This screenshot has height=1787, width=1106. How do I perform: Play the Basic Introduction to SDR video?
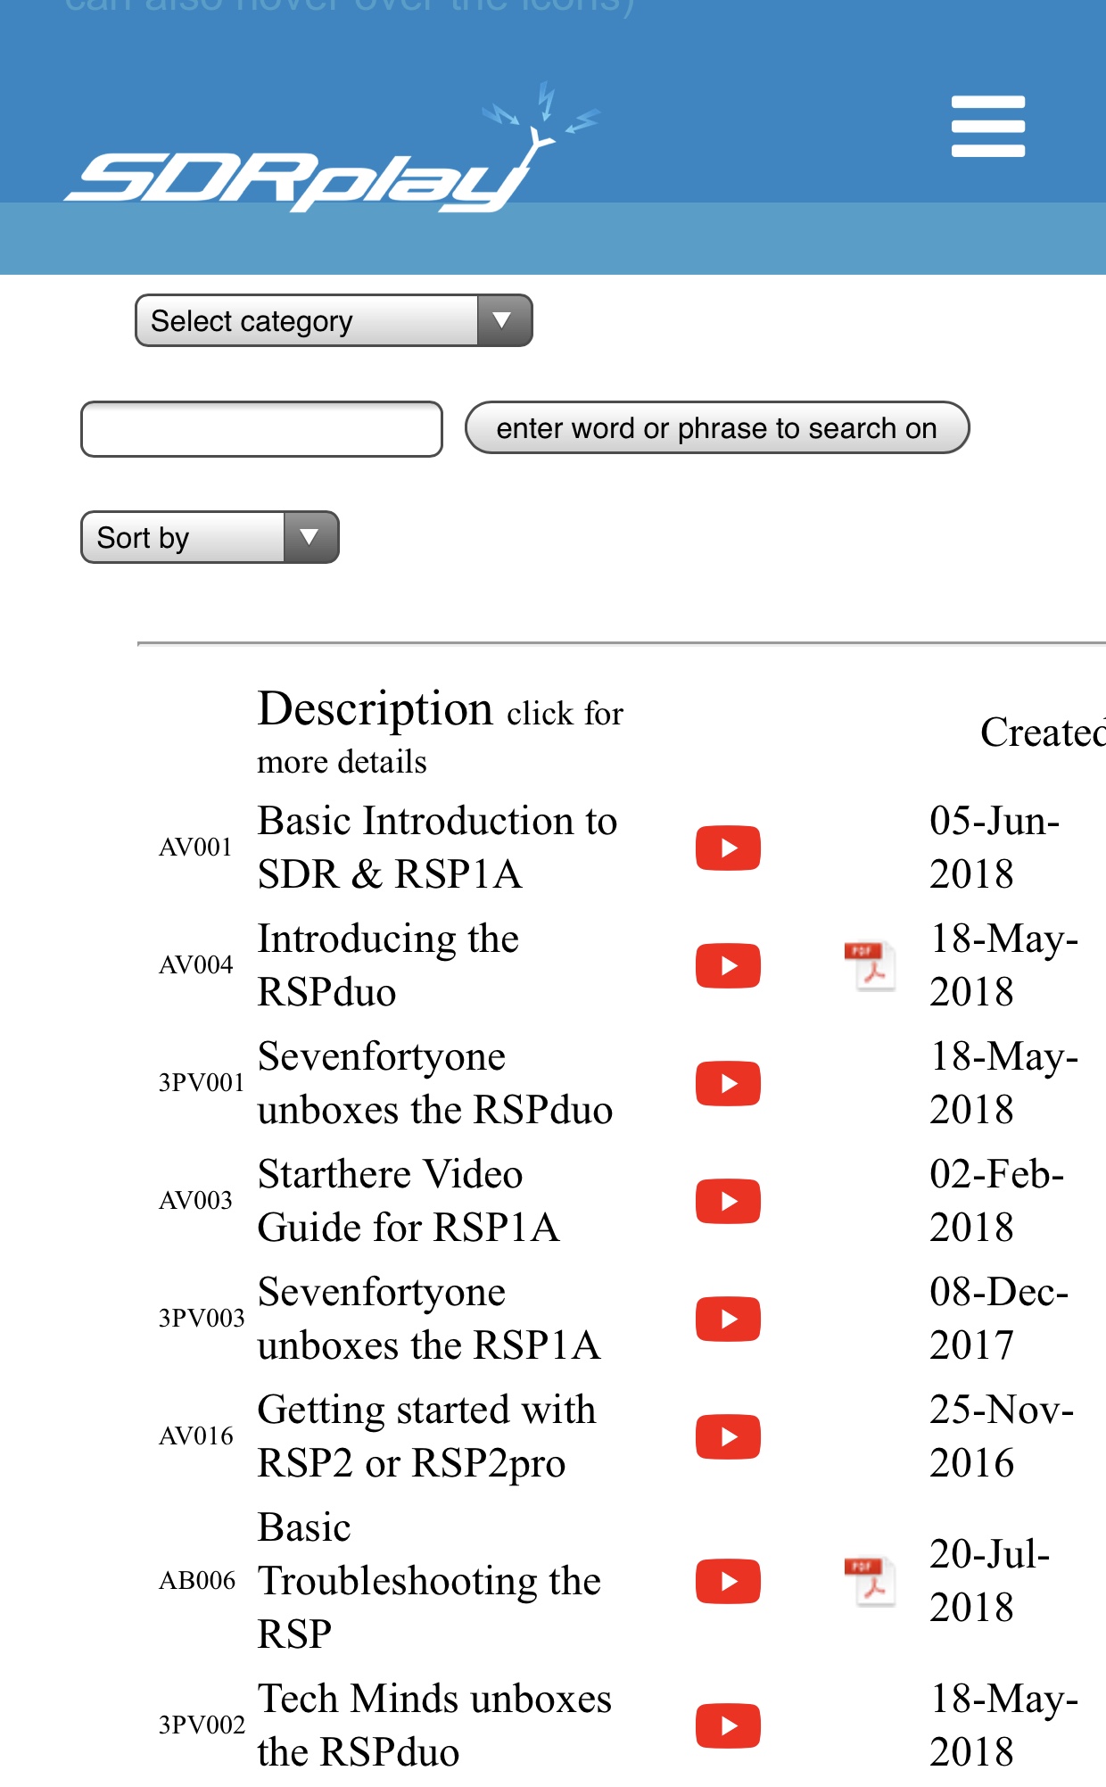(728, 848)
